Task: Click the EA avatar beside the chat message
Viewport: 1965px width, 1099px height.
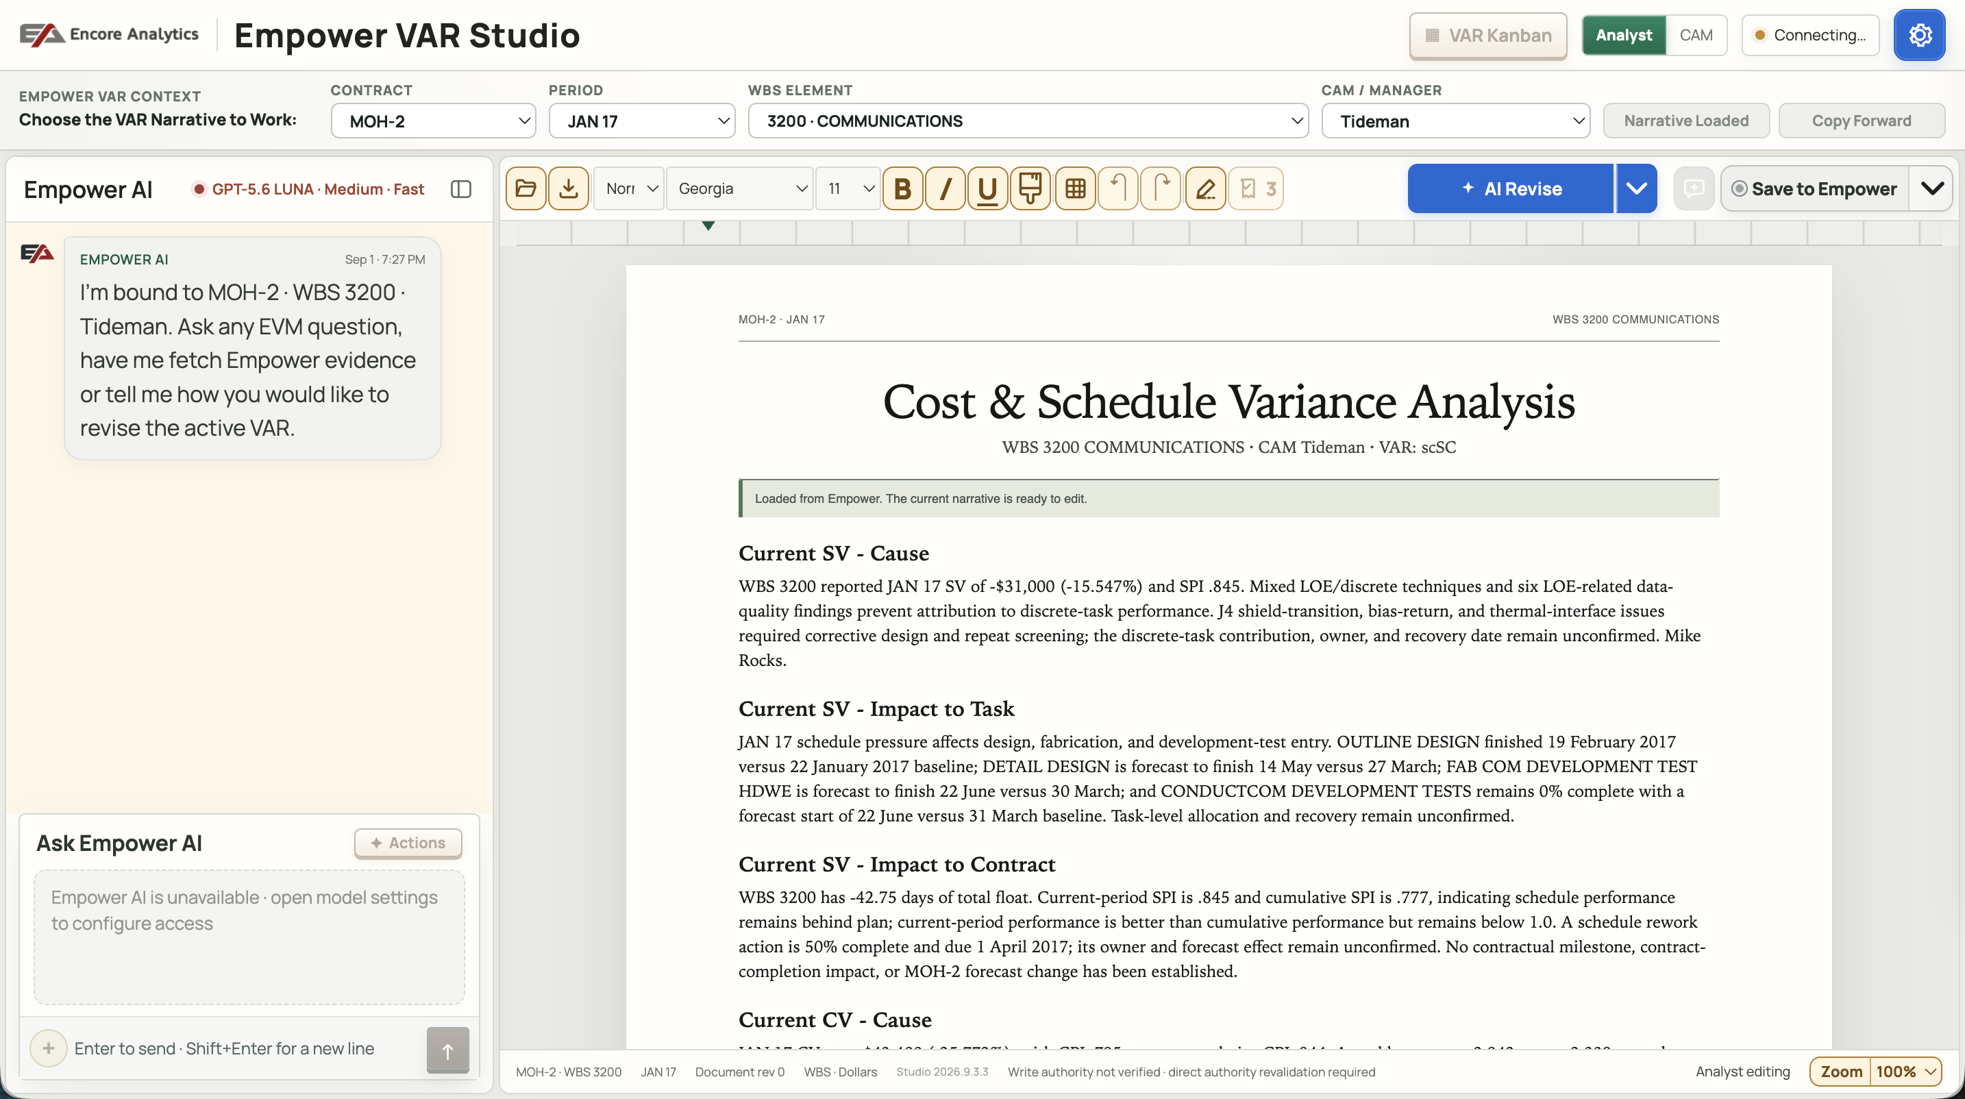Action: pyautogui.click(x=38, y=254)
